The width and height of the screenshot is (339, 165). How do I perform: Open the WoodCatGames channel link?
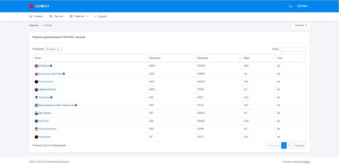point(47,129)
